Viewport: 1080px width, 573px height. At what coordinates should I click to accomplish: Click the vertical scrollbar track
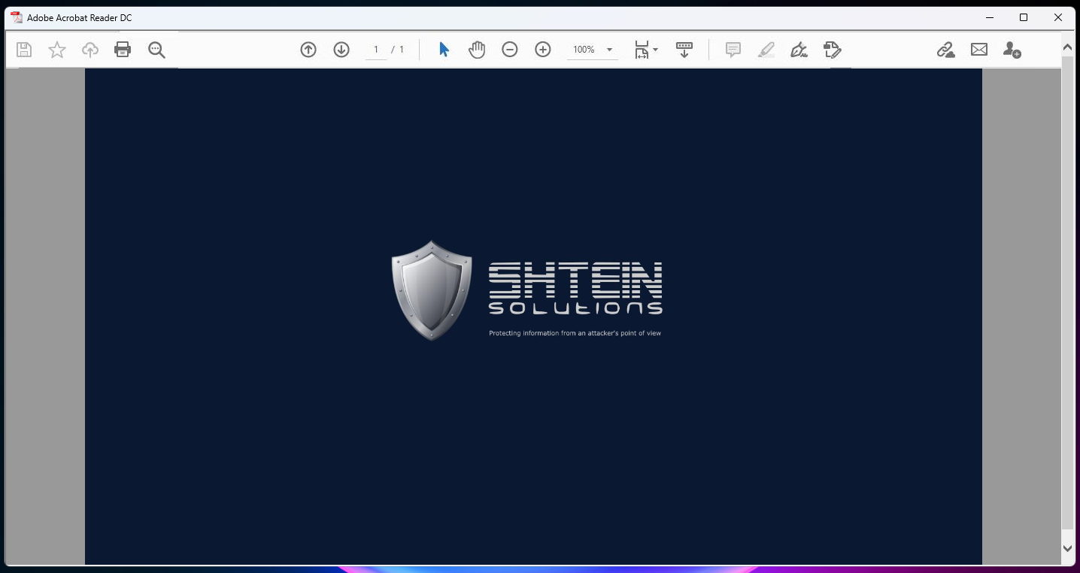click(1067, 293)
